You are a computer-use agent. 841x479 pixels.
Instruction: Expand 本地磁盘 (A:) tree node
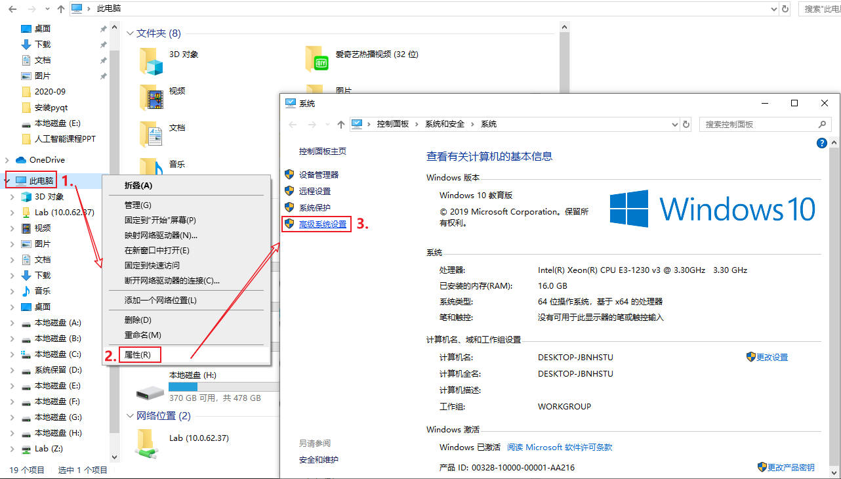[x=12, y=322]
